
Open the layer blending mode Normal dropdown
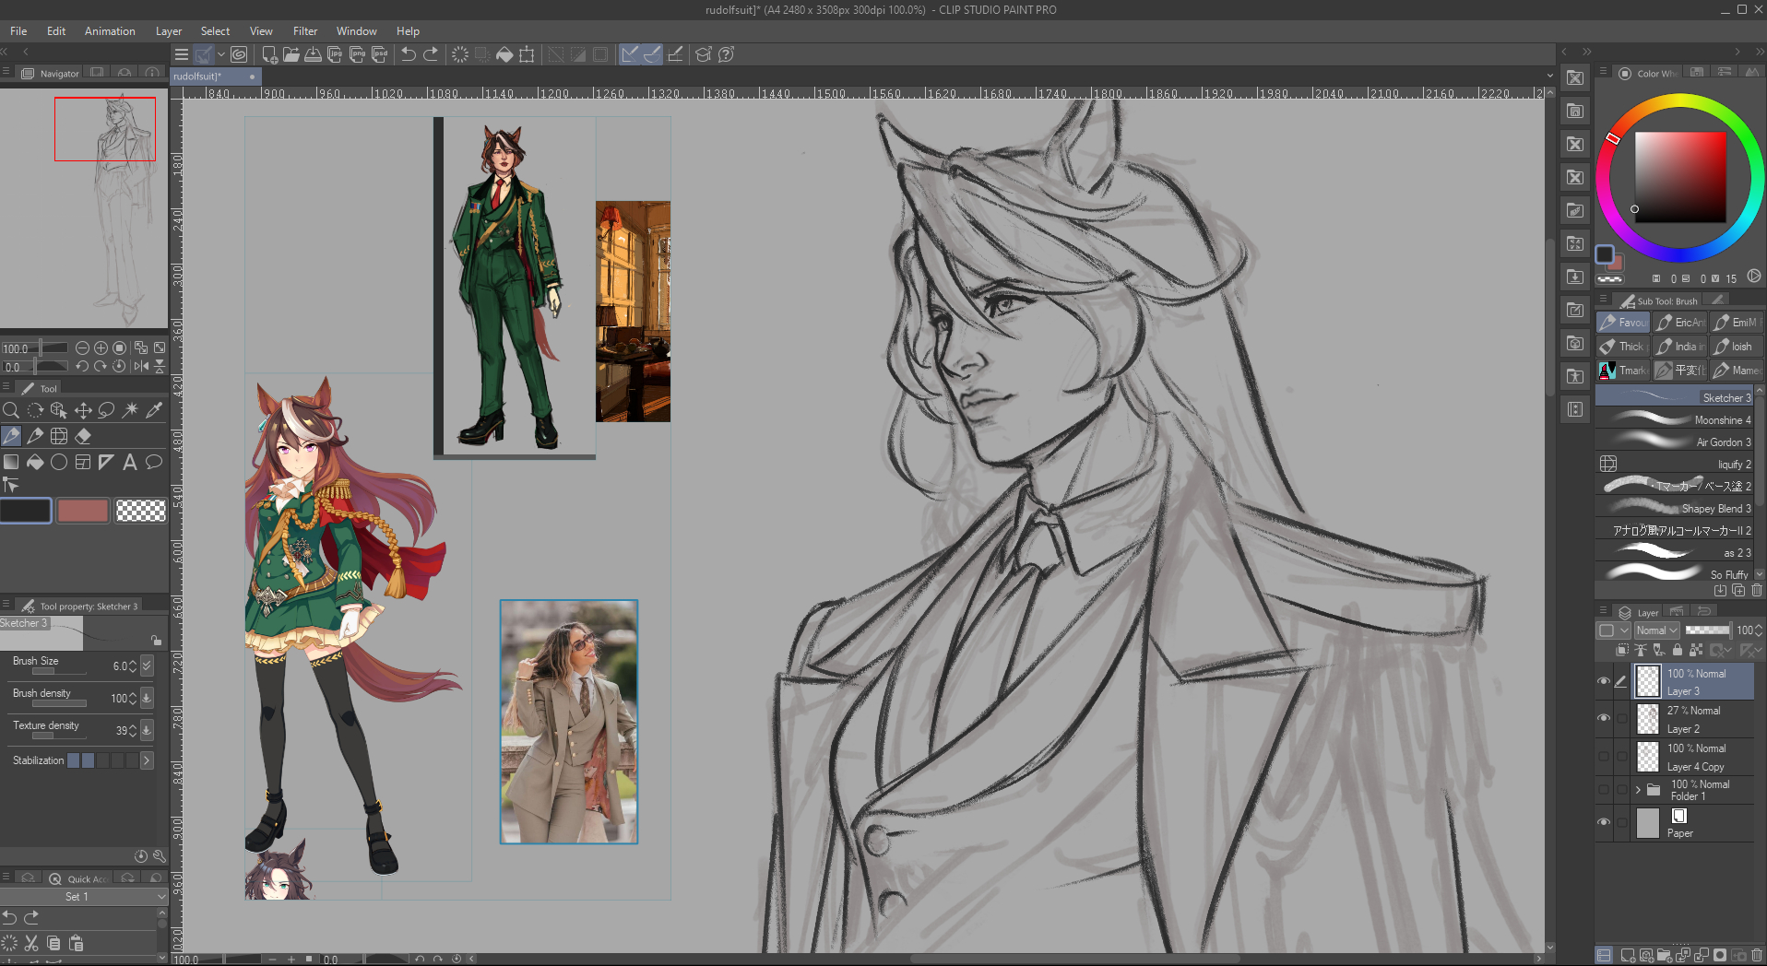[1656, 630]
